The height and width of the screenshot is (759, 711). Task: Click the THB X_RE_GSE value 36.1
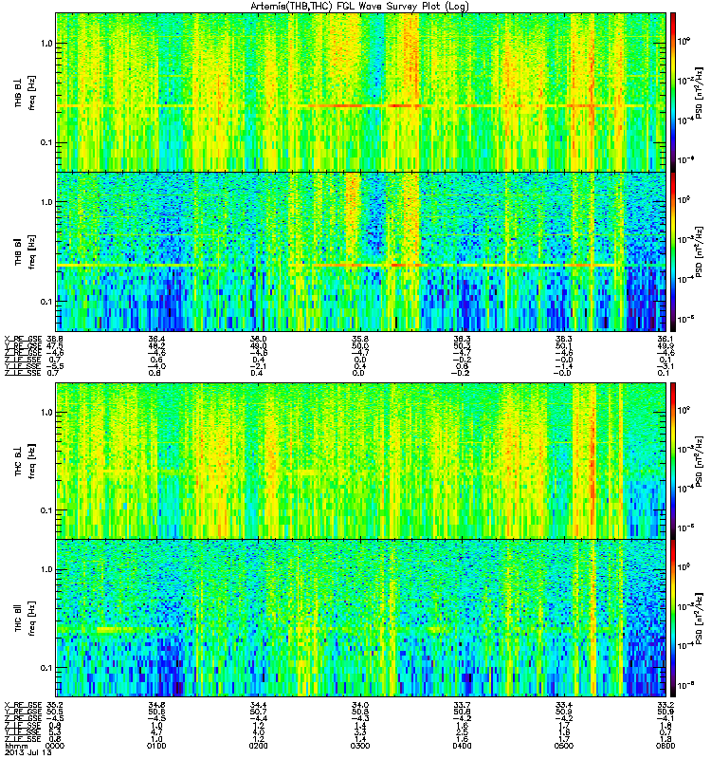click(665, 339)
